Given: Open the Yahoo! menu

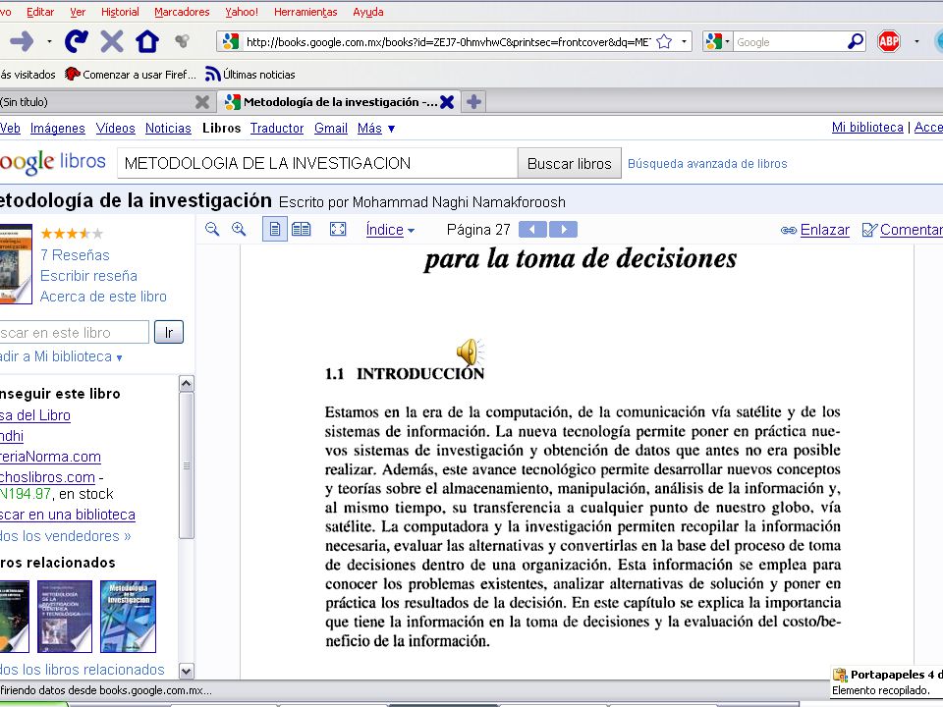Looking at the screenshot, I should pos(242,12).
